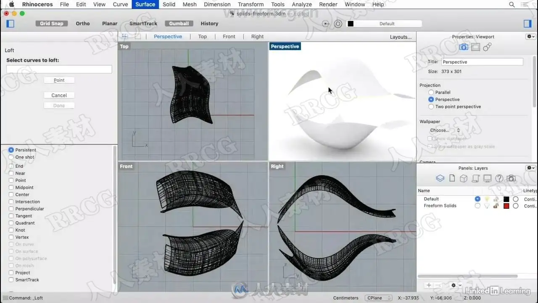Open macOS Spotlight search icon
Screen dimensions: 538x303
512,4
